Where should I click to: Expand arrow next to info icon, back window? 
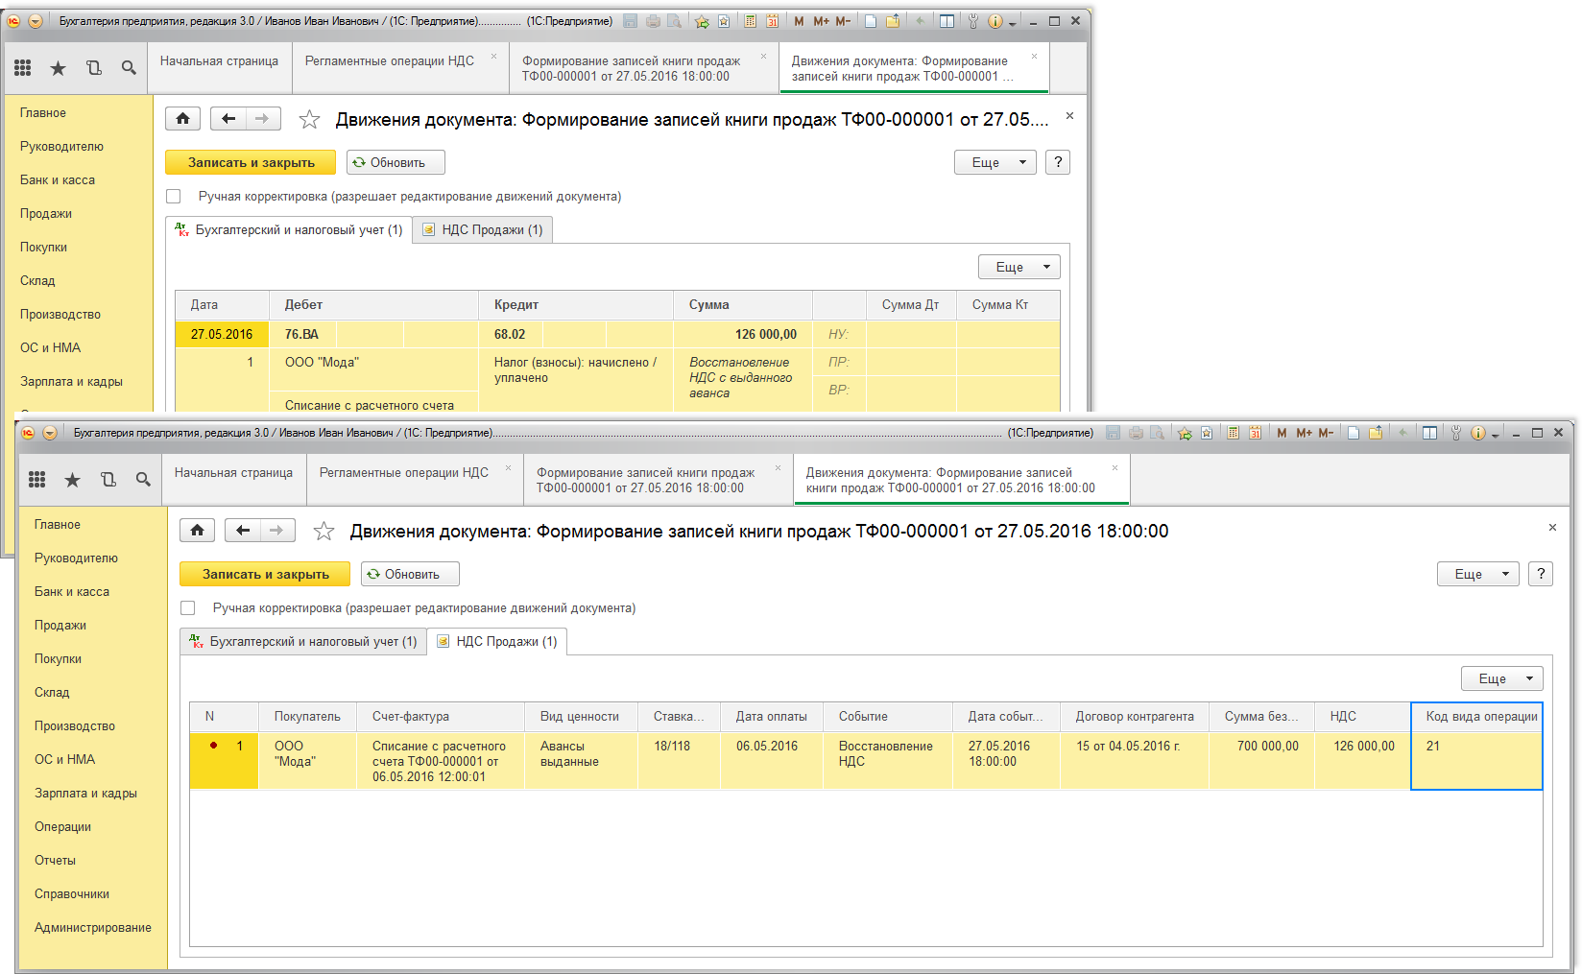click(1012, 23)
